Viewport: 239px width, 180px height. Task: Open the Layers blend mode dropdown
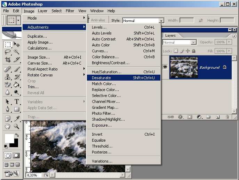(193, 42)
